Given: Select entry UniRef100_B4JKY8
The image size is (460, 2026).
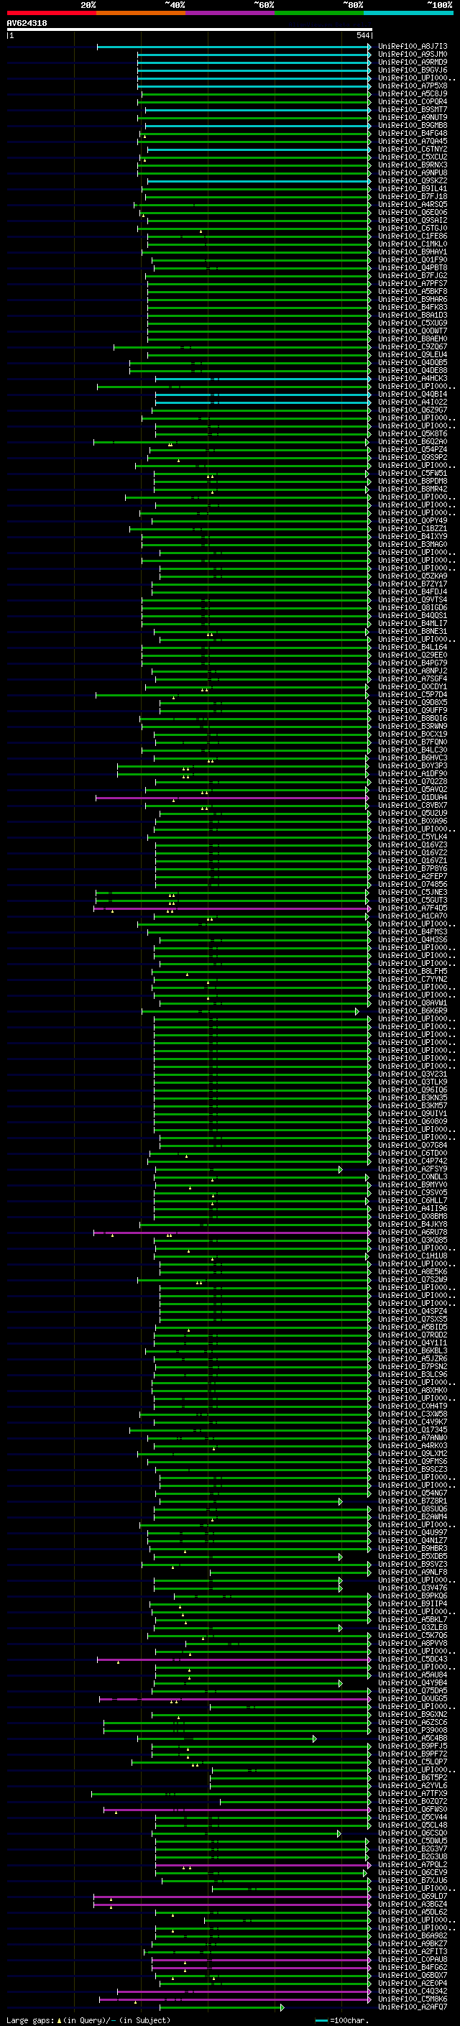Looking at the screenshot, I should (413, 1224).
